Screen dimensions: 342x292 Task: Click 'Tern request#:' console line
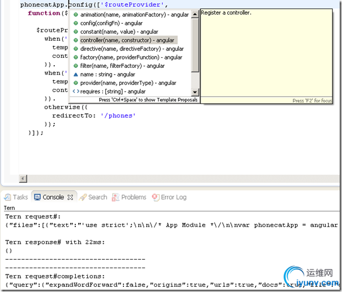[x=33, y=217]
